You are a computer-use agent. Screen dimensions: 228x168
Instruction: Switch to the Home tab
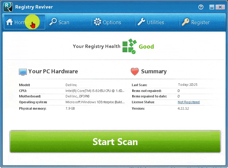coord(24,22)
